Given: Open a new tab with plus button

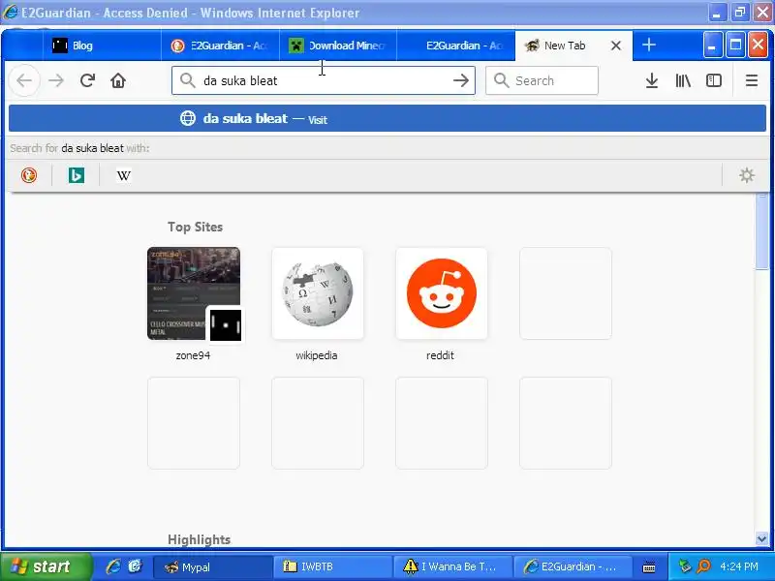Looking at the screenshot, I should tap(648, 45).
